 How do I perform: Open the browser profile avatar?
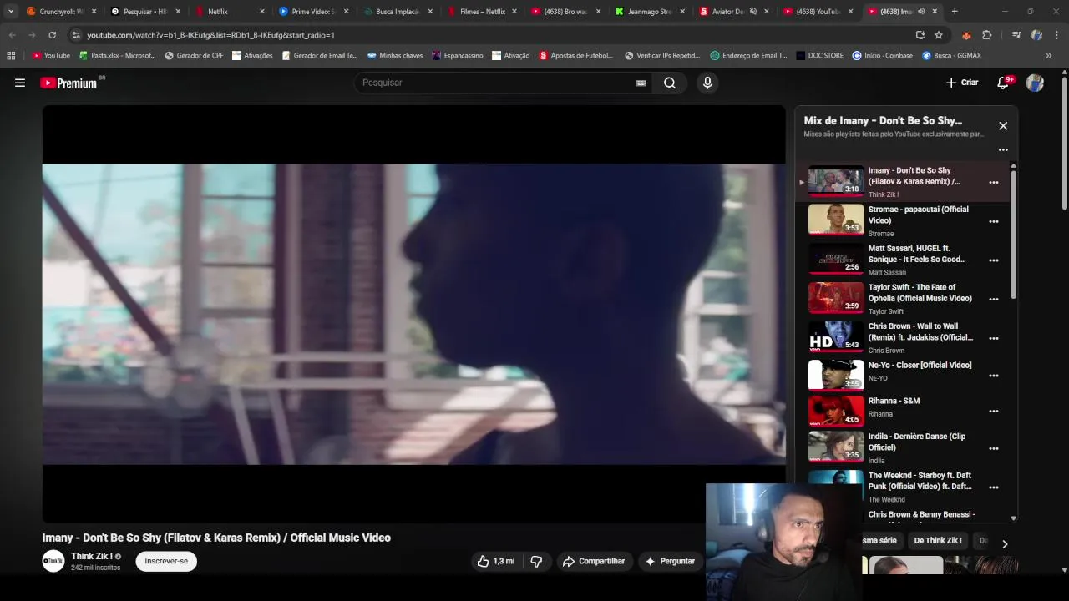[1036, 35]
